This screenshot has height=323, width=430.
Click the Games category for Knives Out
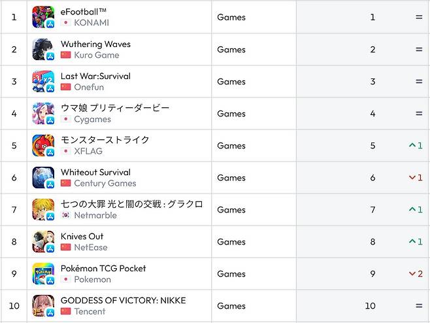(231, 242)
